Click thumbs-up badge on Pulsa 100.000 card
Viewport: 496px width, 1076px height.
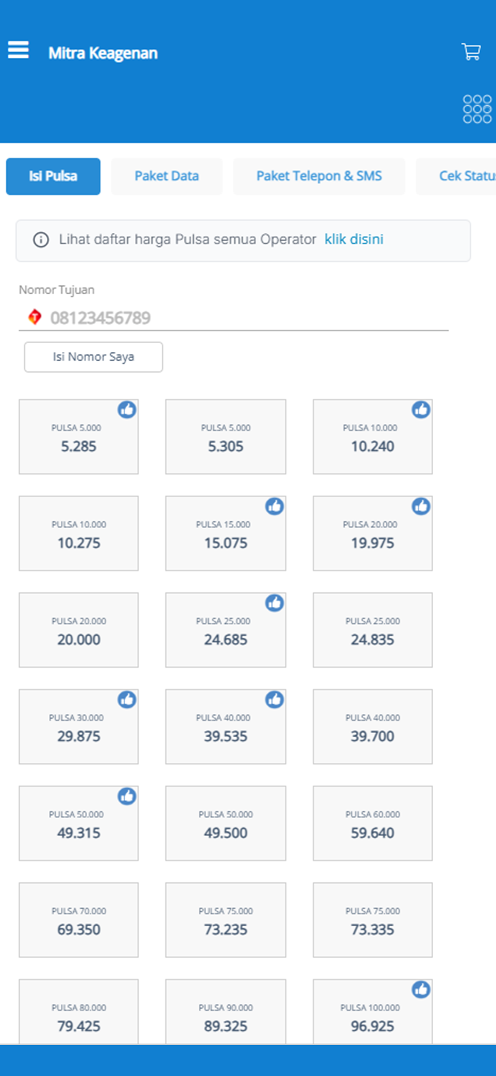[x=421, y=989]
